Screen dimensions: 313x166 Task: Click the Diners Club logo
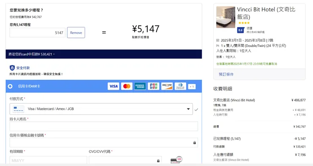180,86
